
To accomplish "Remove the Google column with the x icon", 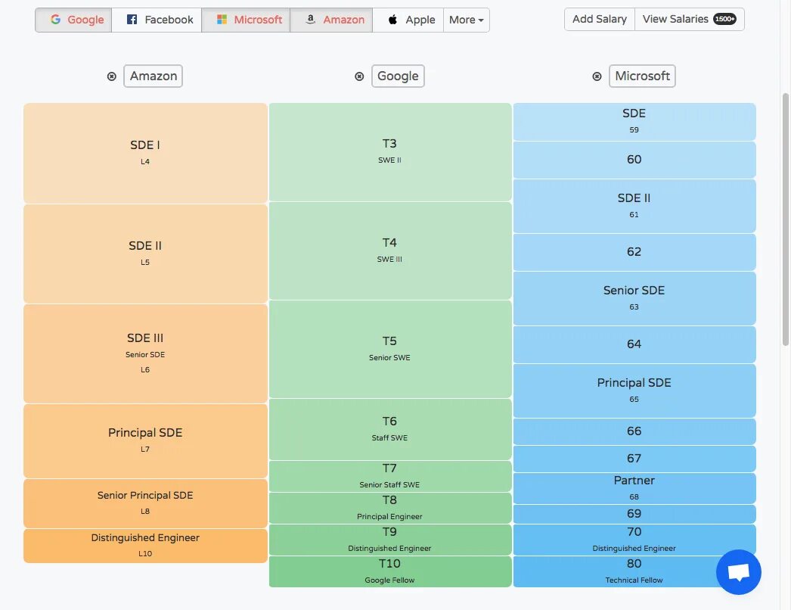I will (x=359, y=76).
